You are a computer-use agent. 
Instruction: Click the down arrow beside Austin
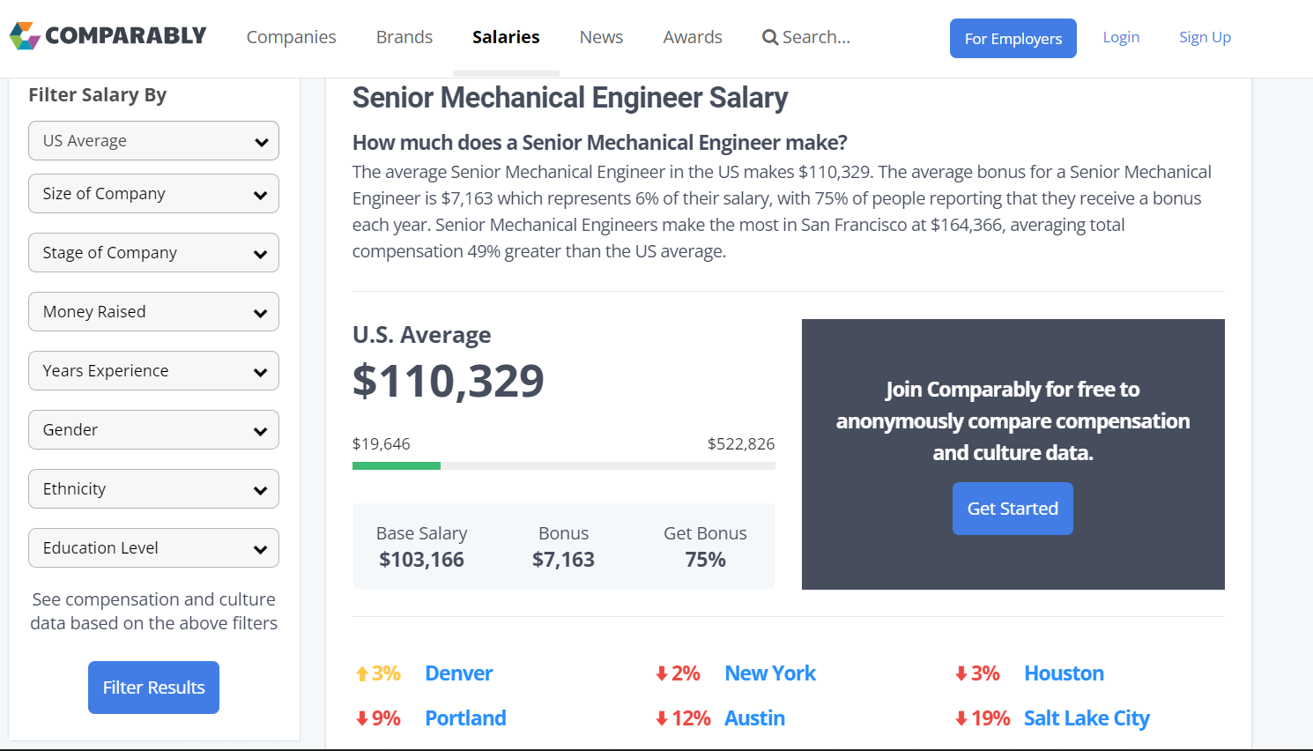click(662, 719)
